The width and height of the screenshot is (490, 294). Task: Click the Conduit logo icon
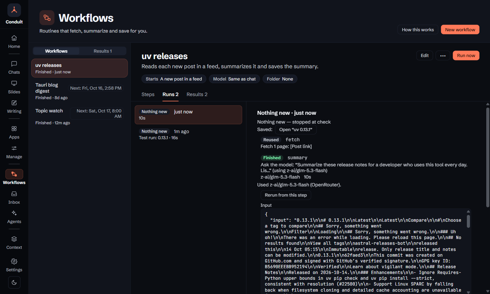[x=14, y=10]
